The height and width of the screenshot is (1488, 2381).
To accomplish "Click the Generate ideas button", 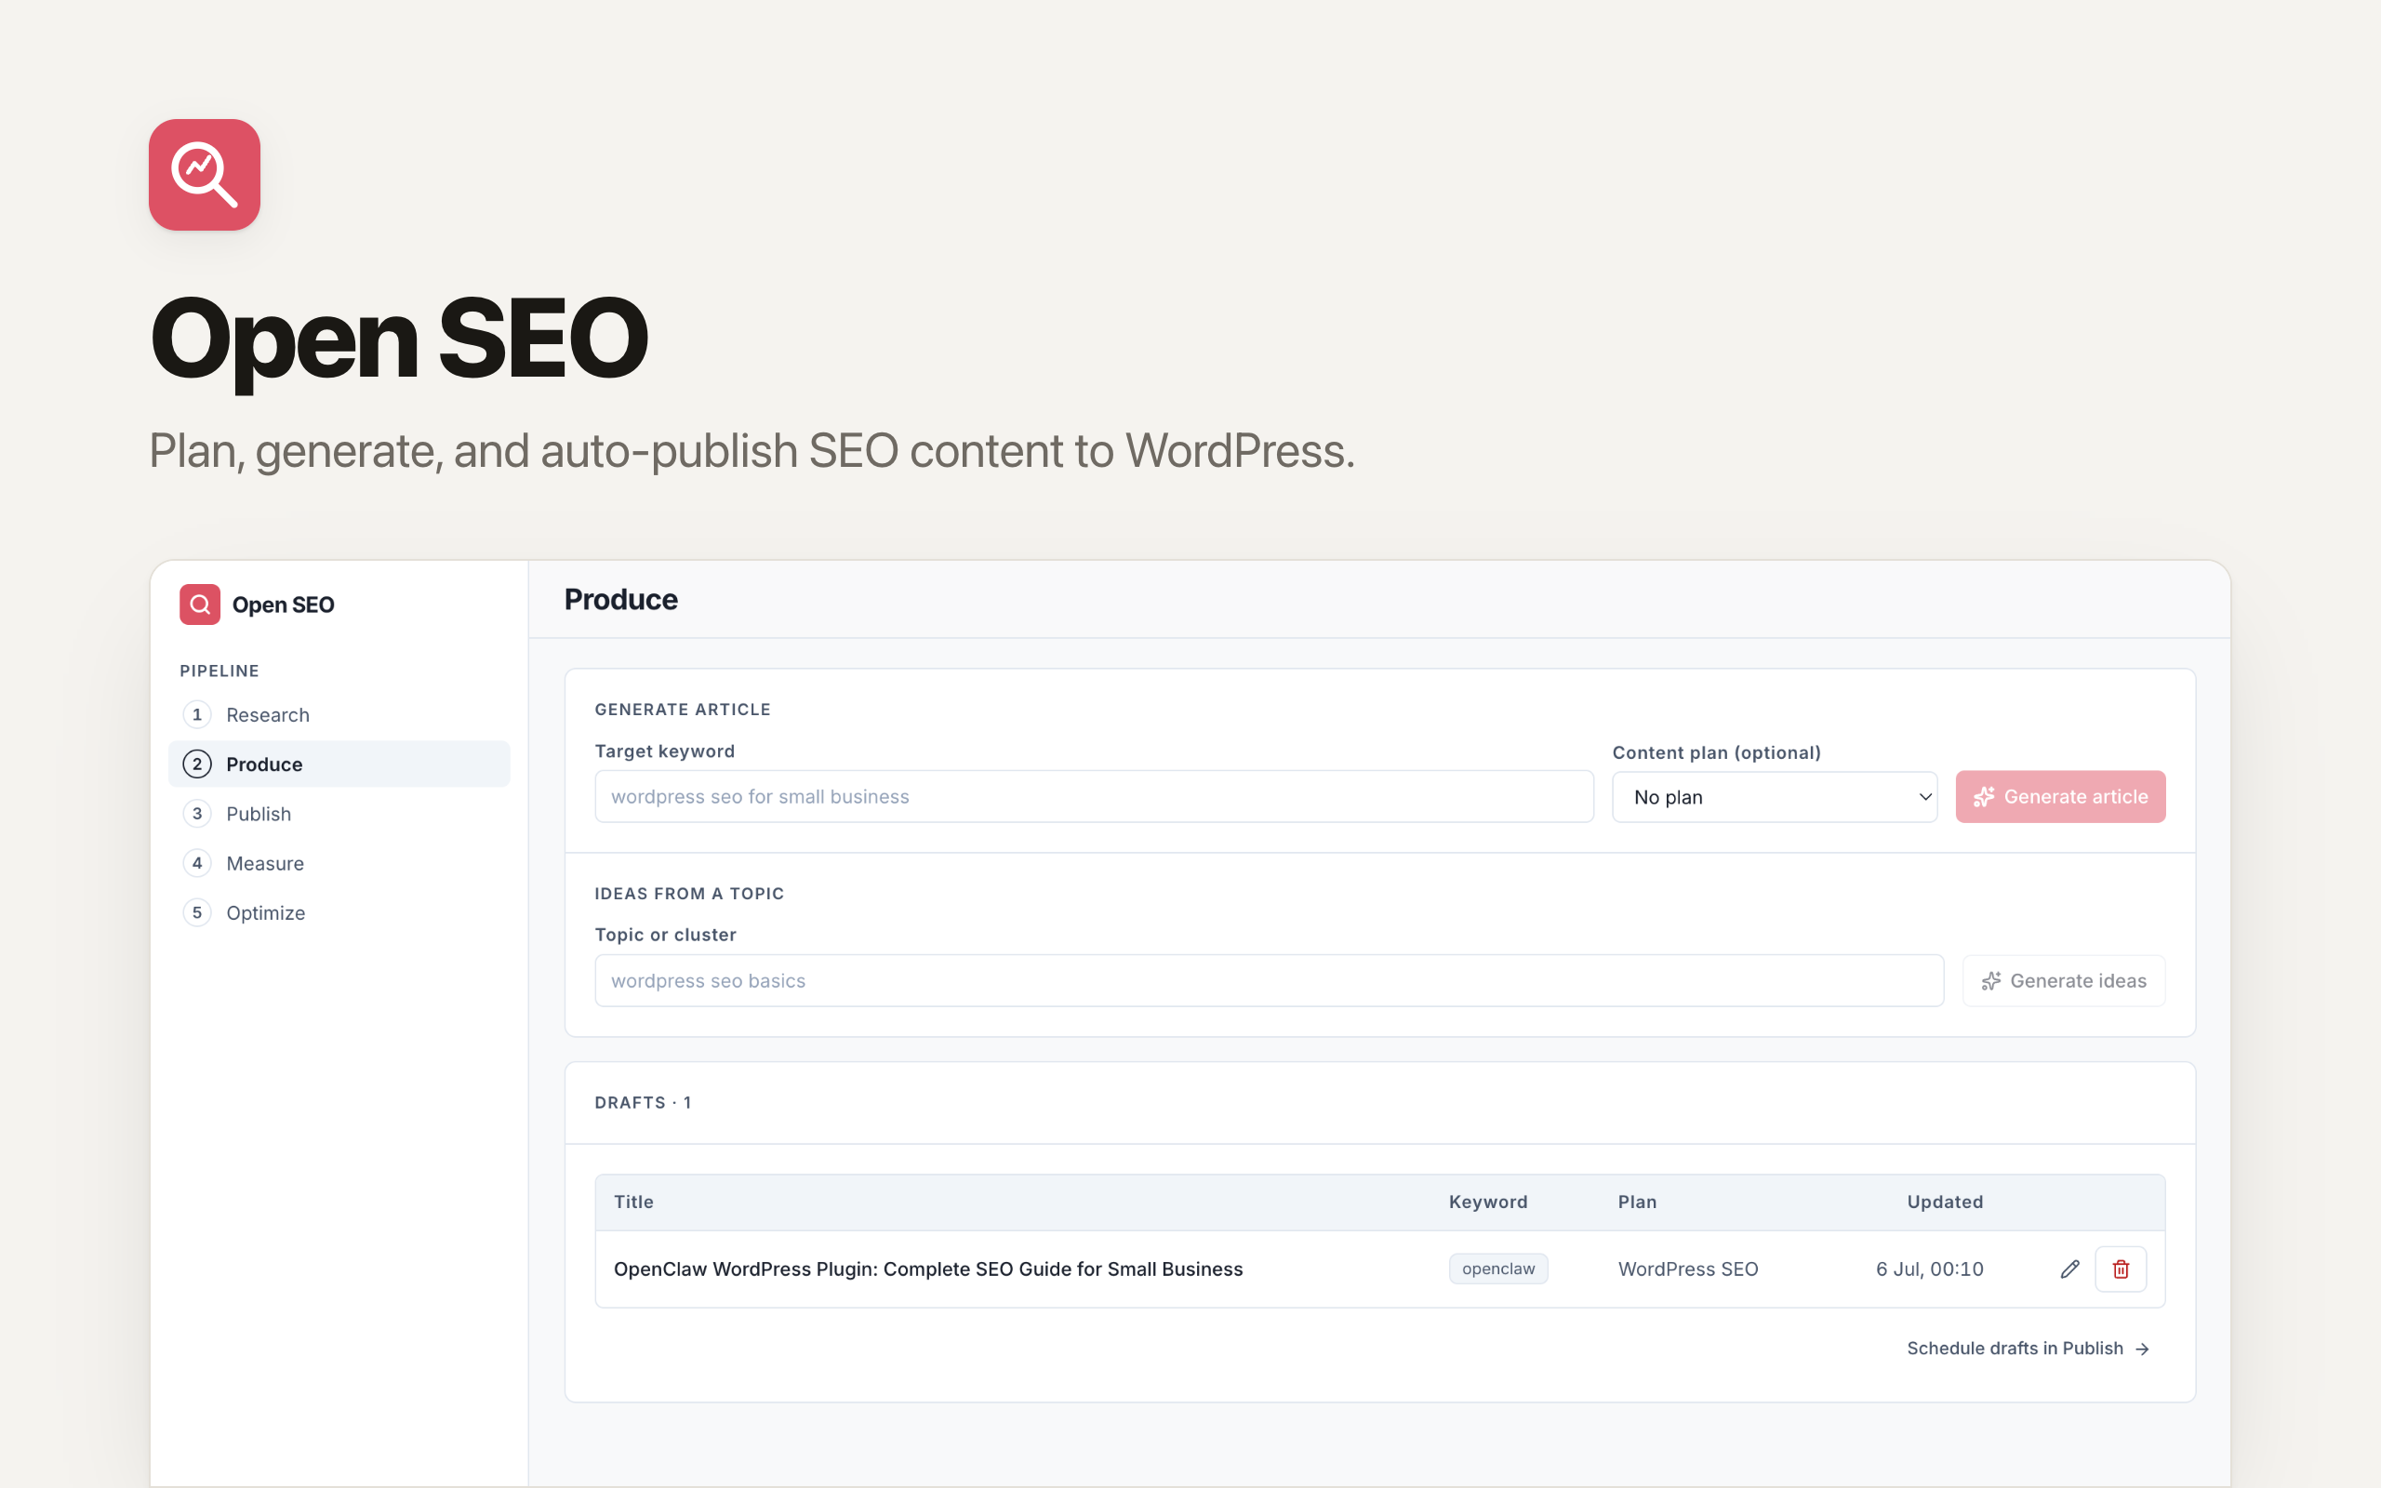I will click(2064, 981).
